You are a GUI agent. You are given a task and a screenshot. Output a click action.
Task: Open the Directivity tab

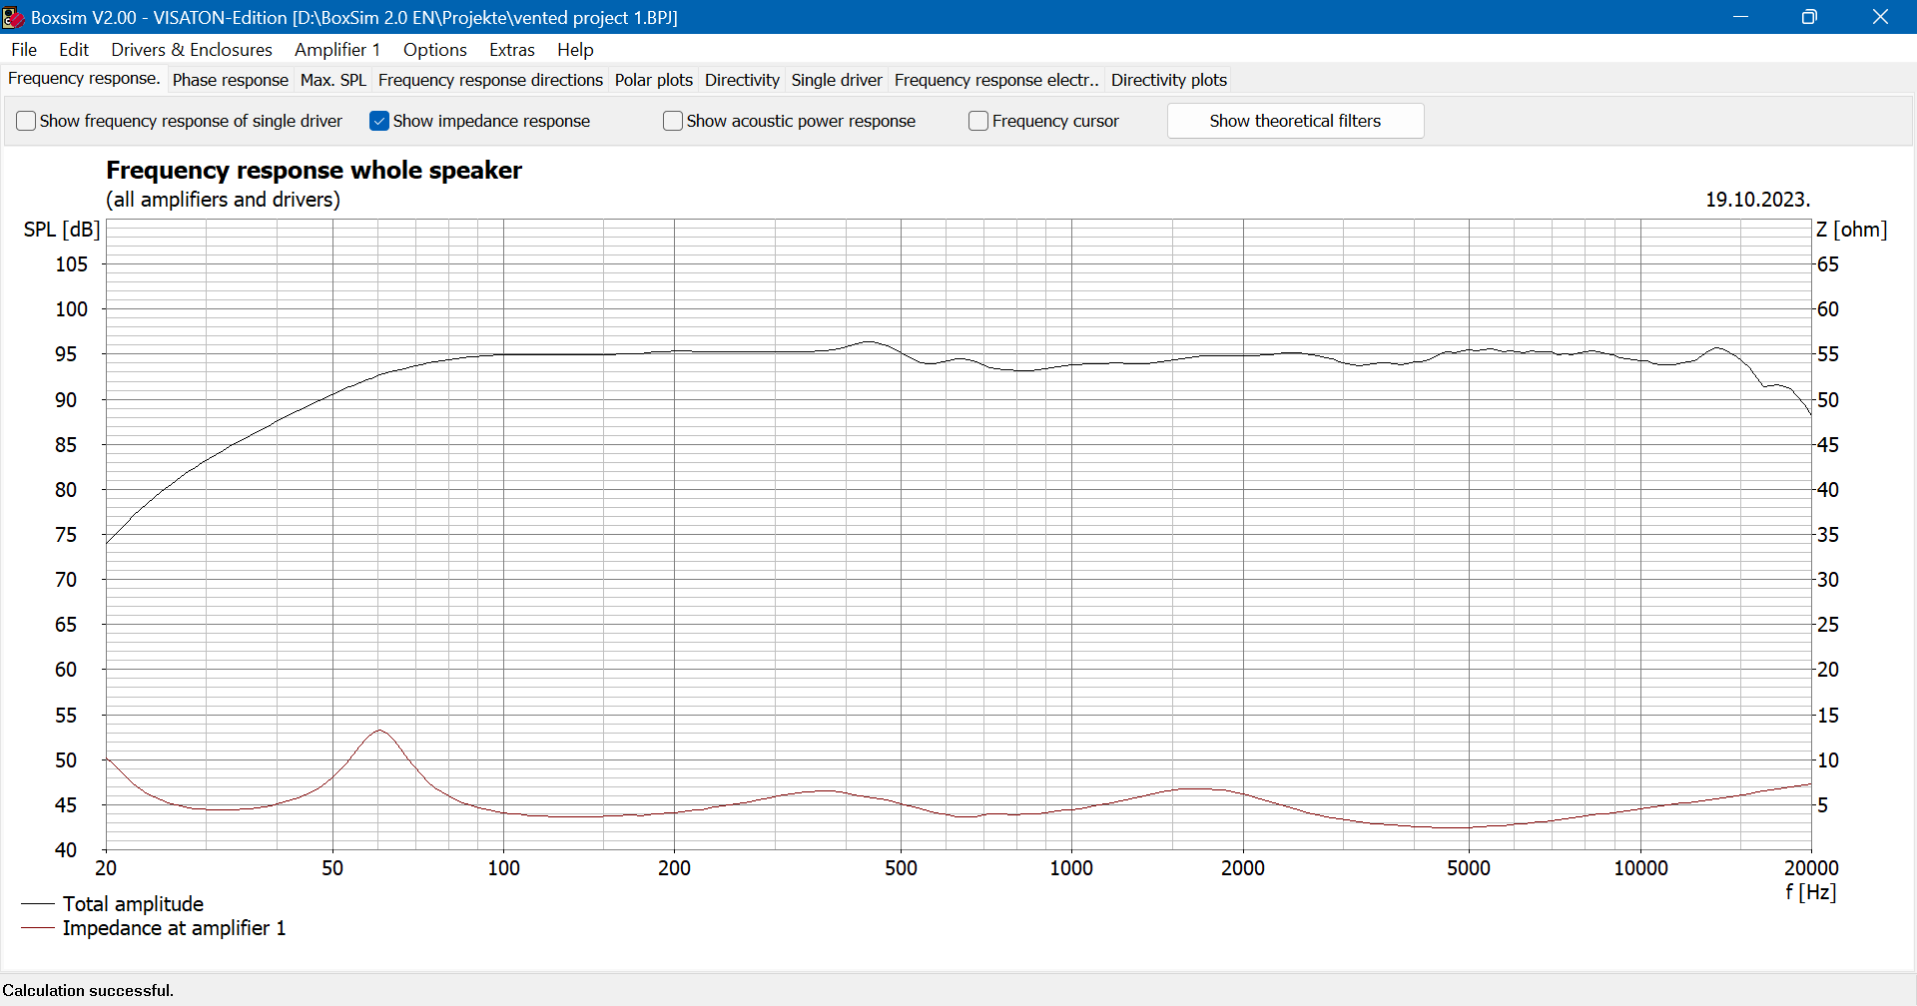742,80
